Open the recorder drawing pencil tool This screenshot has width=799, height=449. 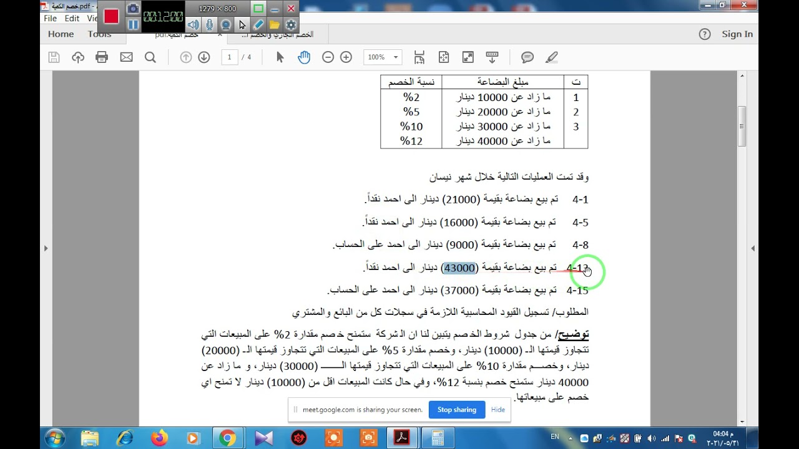[258, 25]
